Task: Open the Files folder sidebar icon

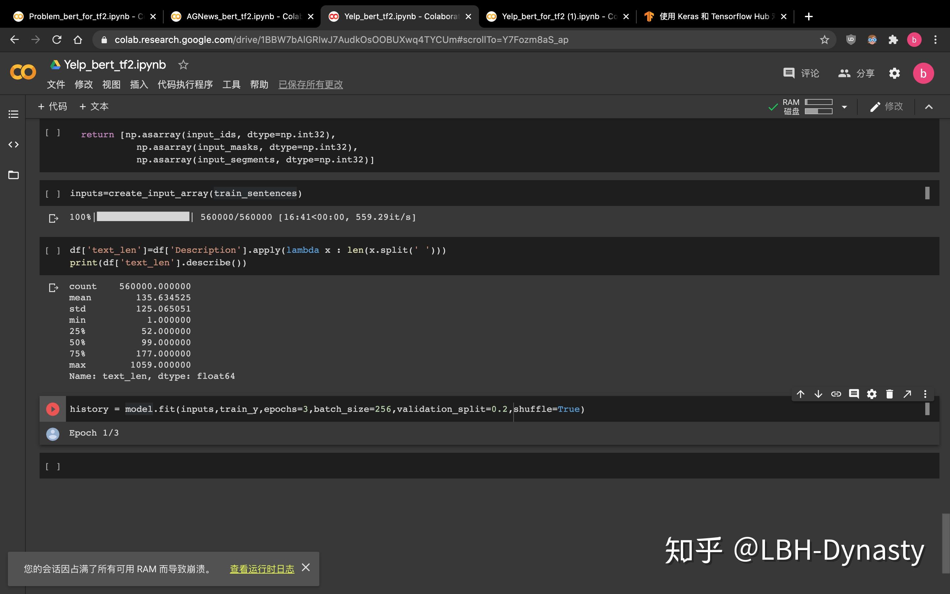Action: 13,175
